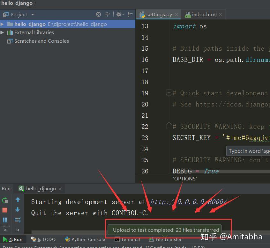Expand the hello_django project folder

[x=2, y=24]
